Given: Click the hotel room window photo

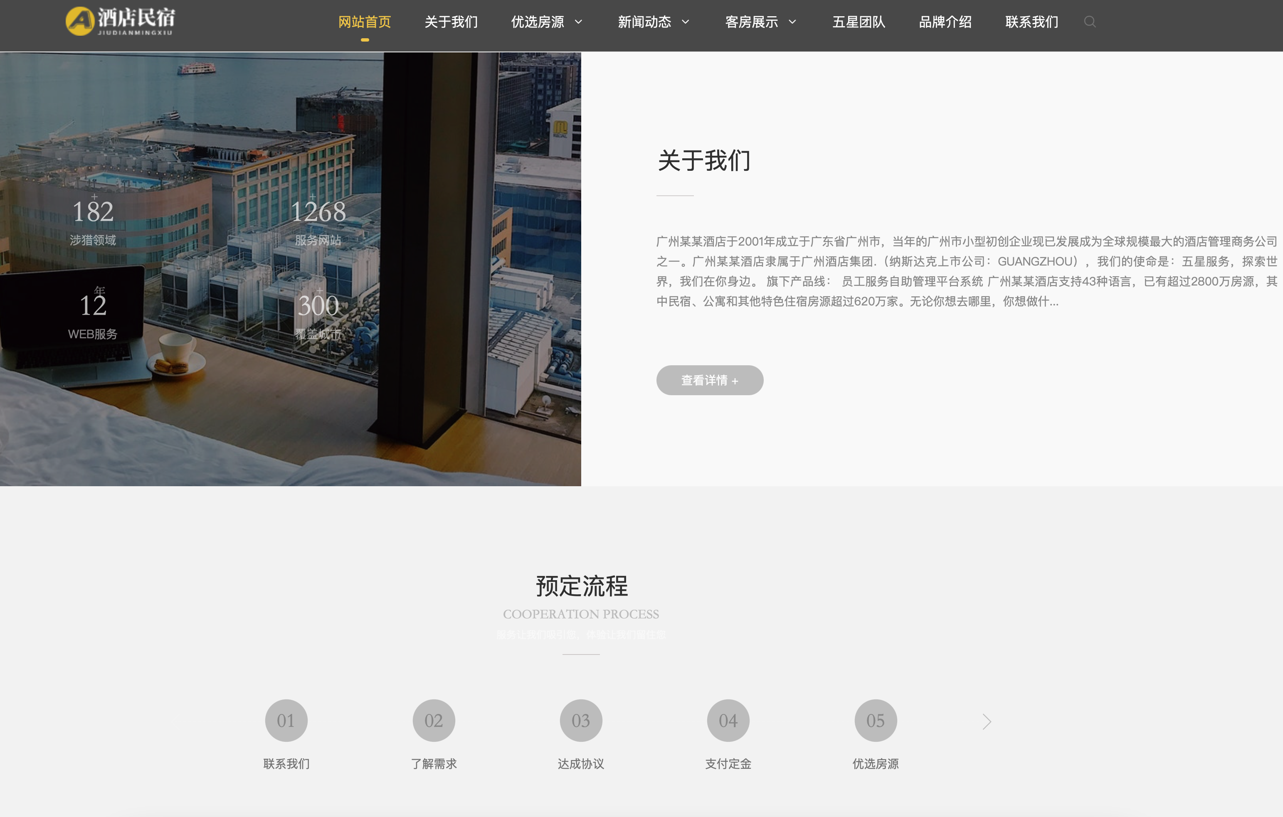Looking at the screenshot, I should (290, 269).
